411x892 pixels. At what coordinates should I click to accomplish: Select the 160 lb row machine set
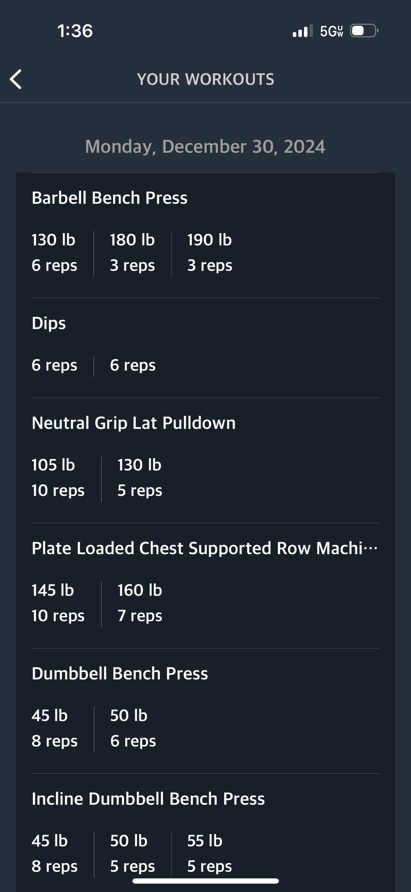(140, 603)
